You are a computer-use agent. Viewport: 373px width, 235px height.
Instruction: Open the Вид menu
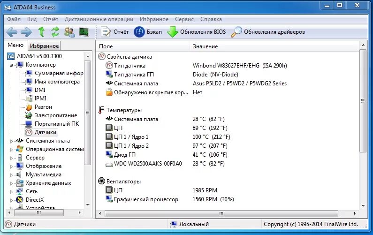coord(32,19)
